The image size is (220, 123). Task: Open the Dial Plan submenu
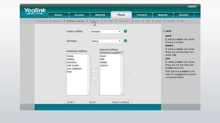pos(171,21)
